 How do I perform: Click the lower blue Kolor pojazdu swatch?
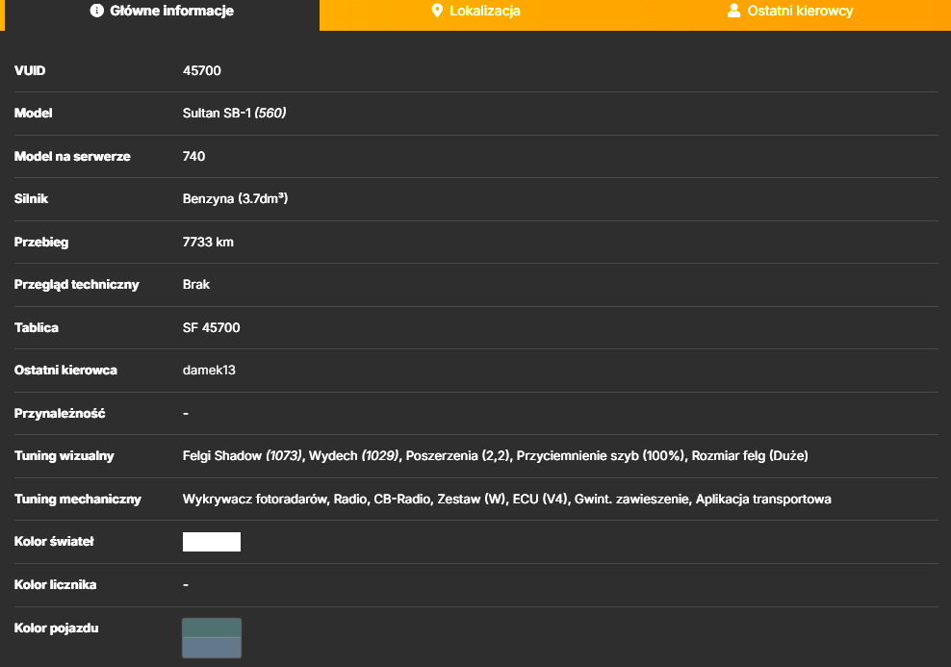point(212,648)
